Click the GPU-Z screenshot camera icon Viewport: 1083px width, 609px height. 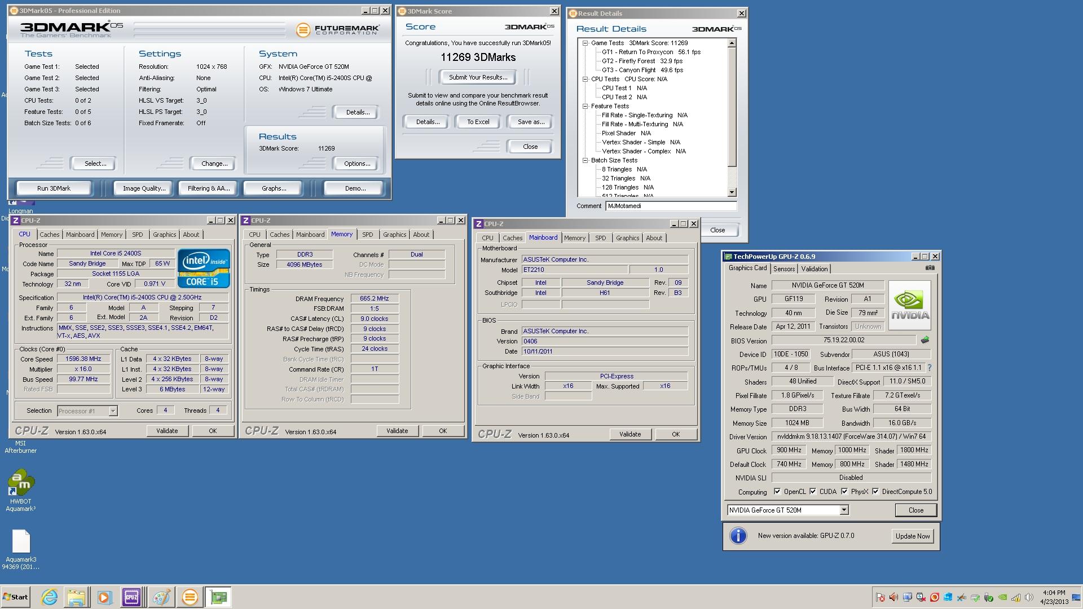(x=930, y=268)
